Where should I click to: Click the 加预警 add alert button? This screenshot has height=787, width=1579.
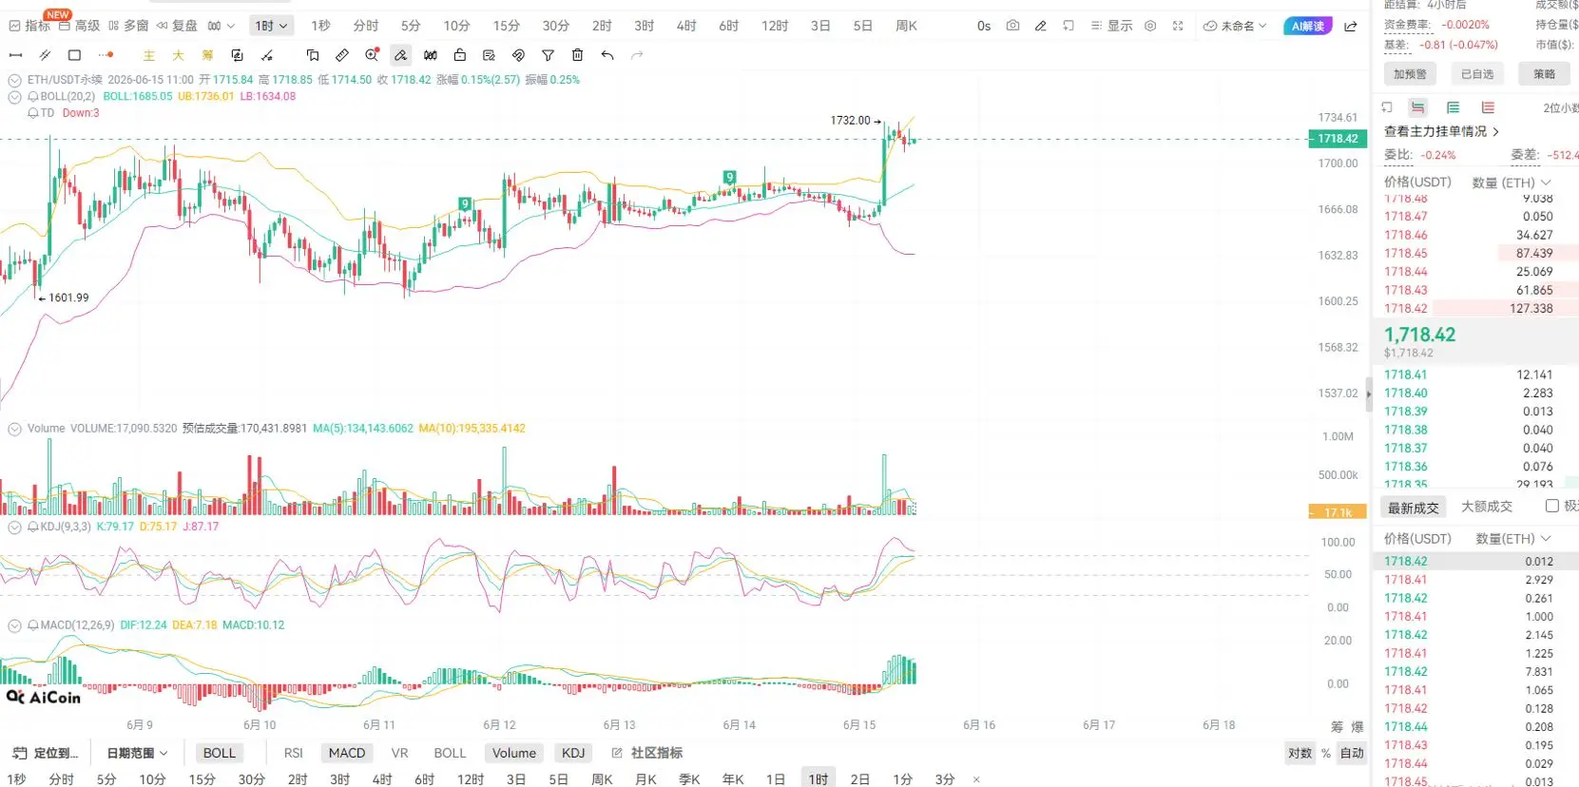click(1410, 74)
